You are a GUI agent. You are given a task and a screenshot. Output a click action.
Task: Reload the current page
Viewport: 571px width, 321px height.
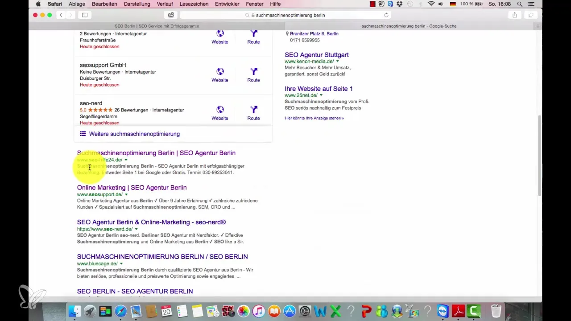coord(386,15)
